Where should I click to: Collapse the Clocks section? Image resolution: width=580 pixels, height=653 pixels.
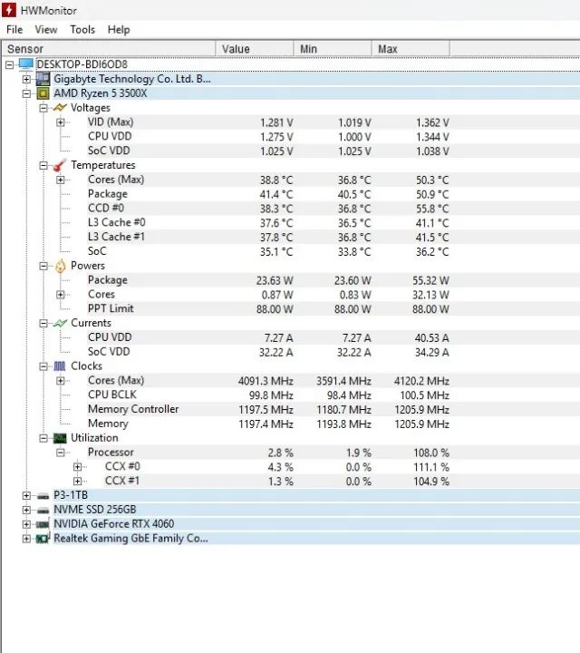pyautogui.click(x=43, y=366)
